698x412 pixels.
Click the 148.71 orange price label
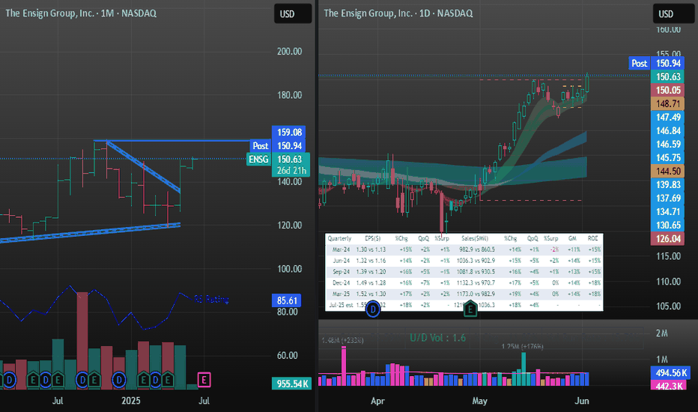coord(668,104)
